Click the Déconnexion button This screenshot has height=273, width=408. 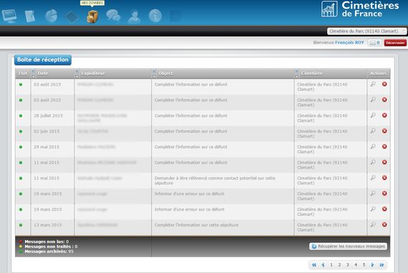click(x=395, y=43)
